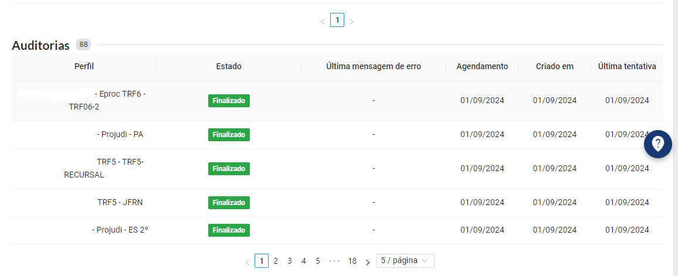Go to next page of Auditorias table
Screen dimensions: 678x276
click(368, 261)
